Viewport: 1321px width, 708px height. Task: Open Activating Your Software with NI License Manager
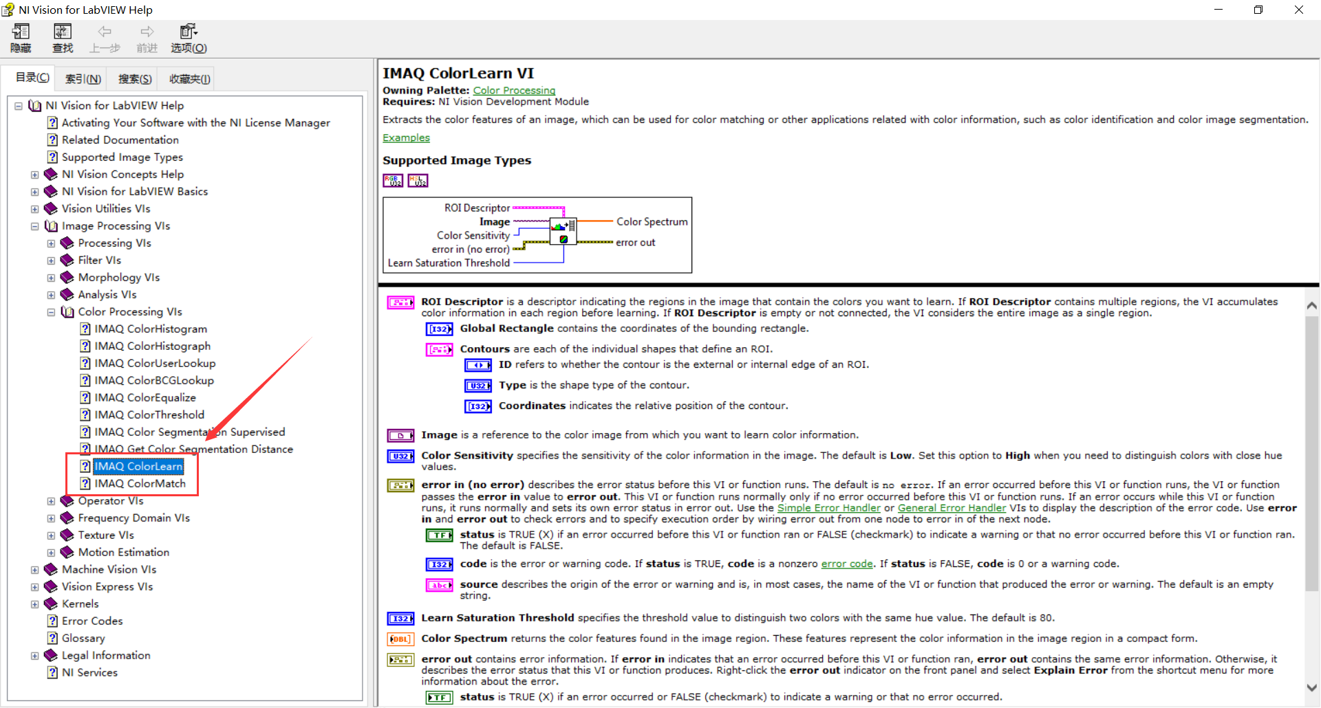[196, 123]
